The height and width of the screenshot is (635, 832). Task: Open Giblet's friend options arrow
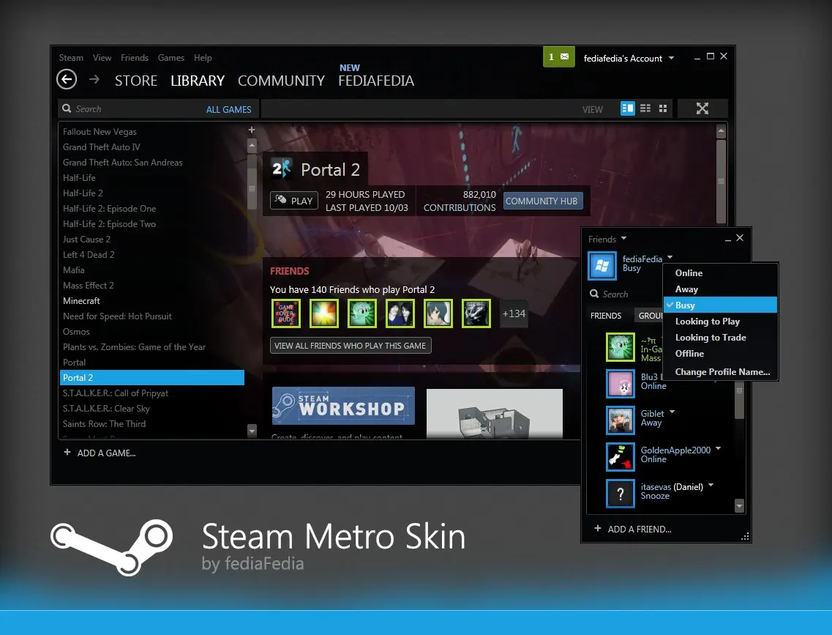(672, 412)
